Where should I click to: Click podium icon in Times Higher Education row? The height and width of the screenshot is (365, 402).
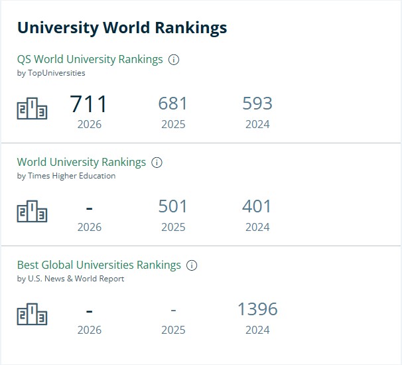pos(32,211)
